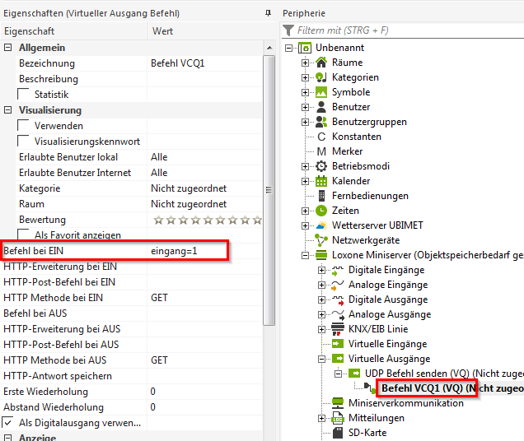
Task: Enable the Statistik checkbox
Action: (24, 95)
